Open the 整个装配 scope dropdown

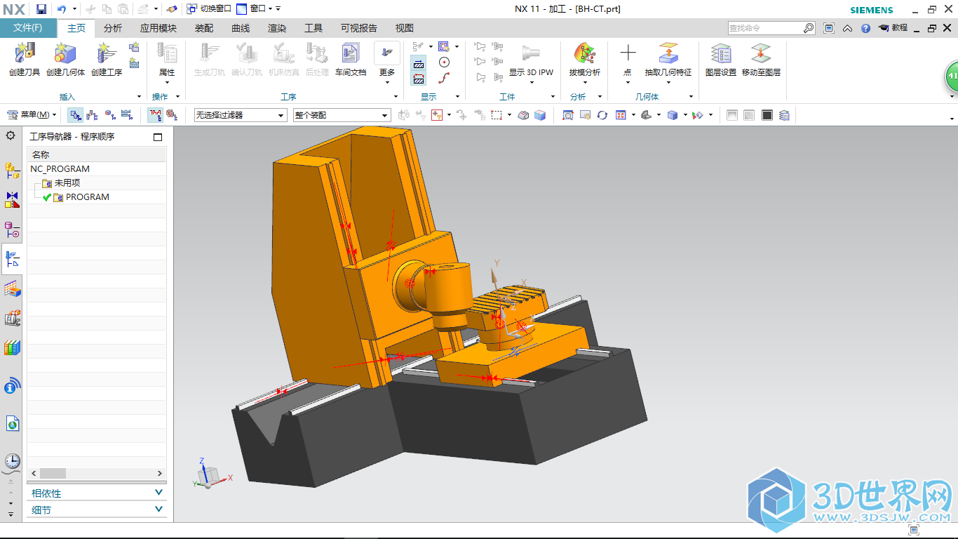[342, 115]
